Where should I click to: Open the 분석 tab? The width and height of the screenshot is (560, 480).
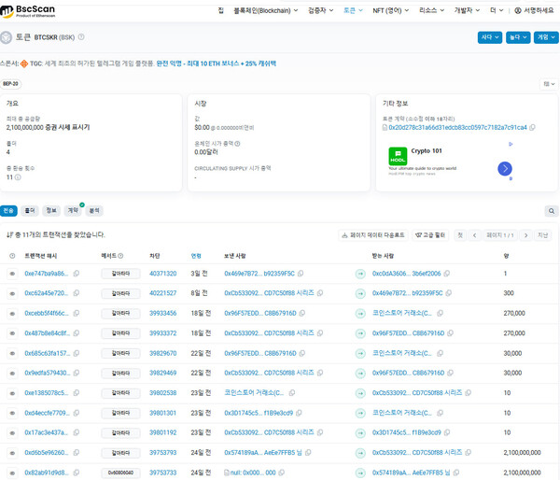tap(94, 211)
